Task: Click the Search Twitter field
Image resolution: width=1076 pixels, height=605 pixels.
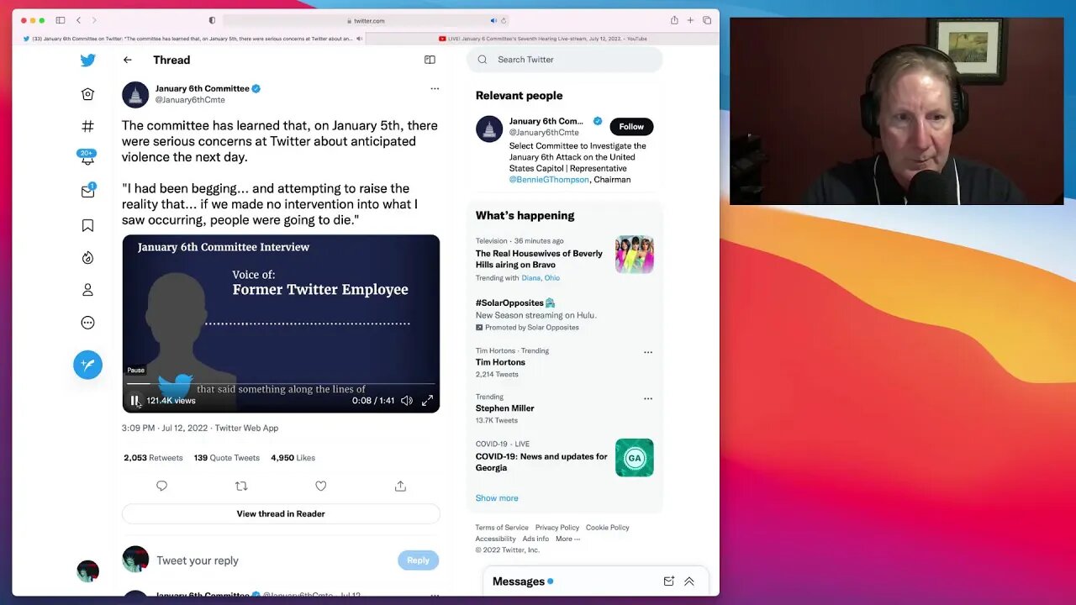Action: [x=565, y=60]
